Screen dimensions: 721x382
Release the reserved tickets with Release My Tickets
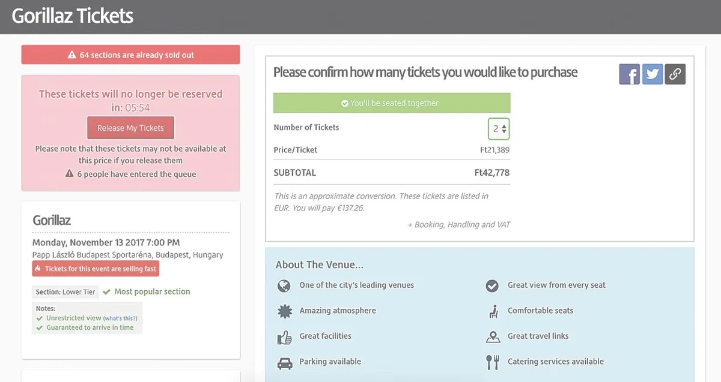pyautogui.click(x=130, y=128)
